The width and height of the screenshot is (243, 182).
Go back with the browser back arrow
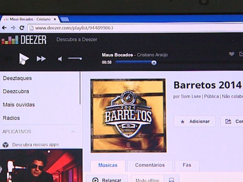point(4,28)
